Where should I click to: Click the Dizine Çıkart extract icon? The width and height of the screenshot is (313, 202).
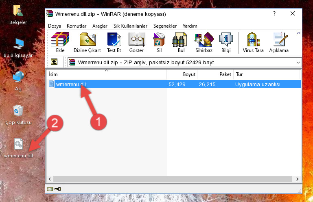[x=87, y=43]
